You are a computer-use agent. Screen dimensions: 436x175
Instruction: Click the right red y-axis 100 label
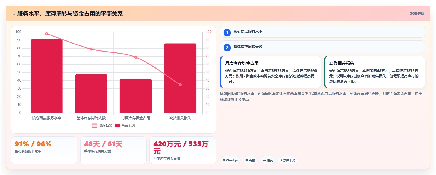(209, 32)
